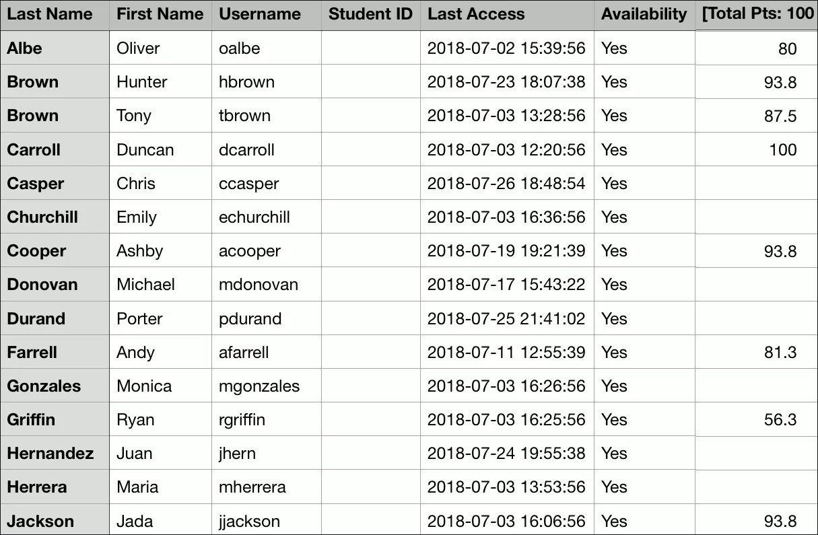Screen dimensions: 818x535
Task: Click the Last Name column header
Action: pos(50,14)
